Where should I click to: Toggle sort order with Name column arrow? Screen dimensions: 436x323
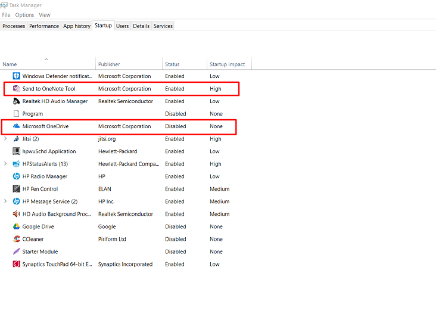pyautogui.click(x=46, y=59)
